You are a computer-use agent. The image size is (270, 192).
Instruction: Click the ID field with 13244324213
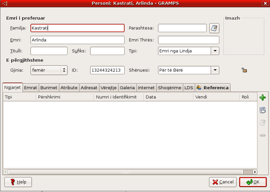pos(107,70)
